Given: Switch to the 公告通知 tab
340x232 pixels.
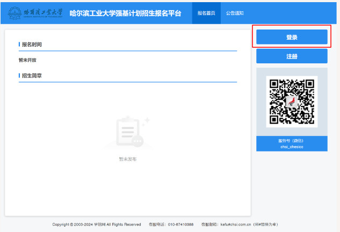Looking at the screenshot, I should click(x=235, y=13).
